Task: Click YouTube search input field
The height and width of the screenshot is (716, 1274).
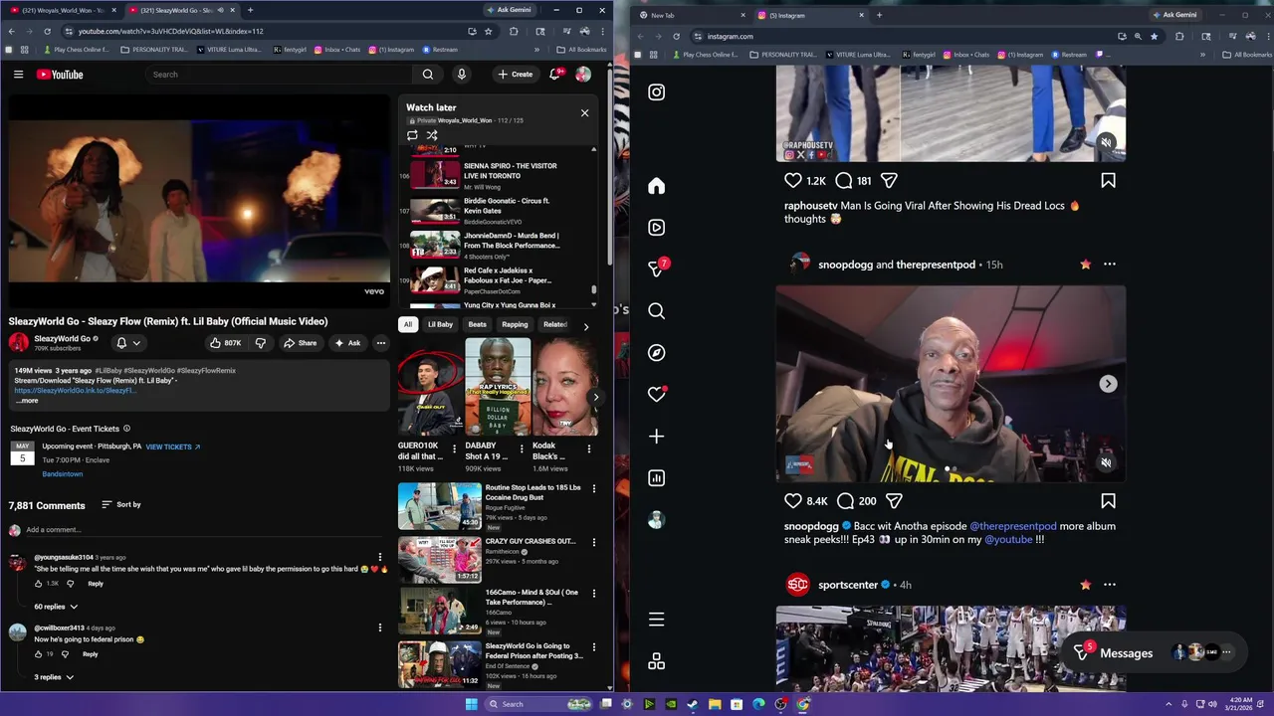Action: click(279, 75)
